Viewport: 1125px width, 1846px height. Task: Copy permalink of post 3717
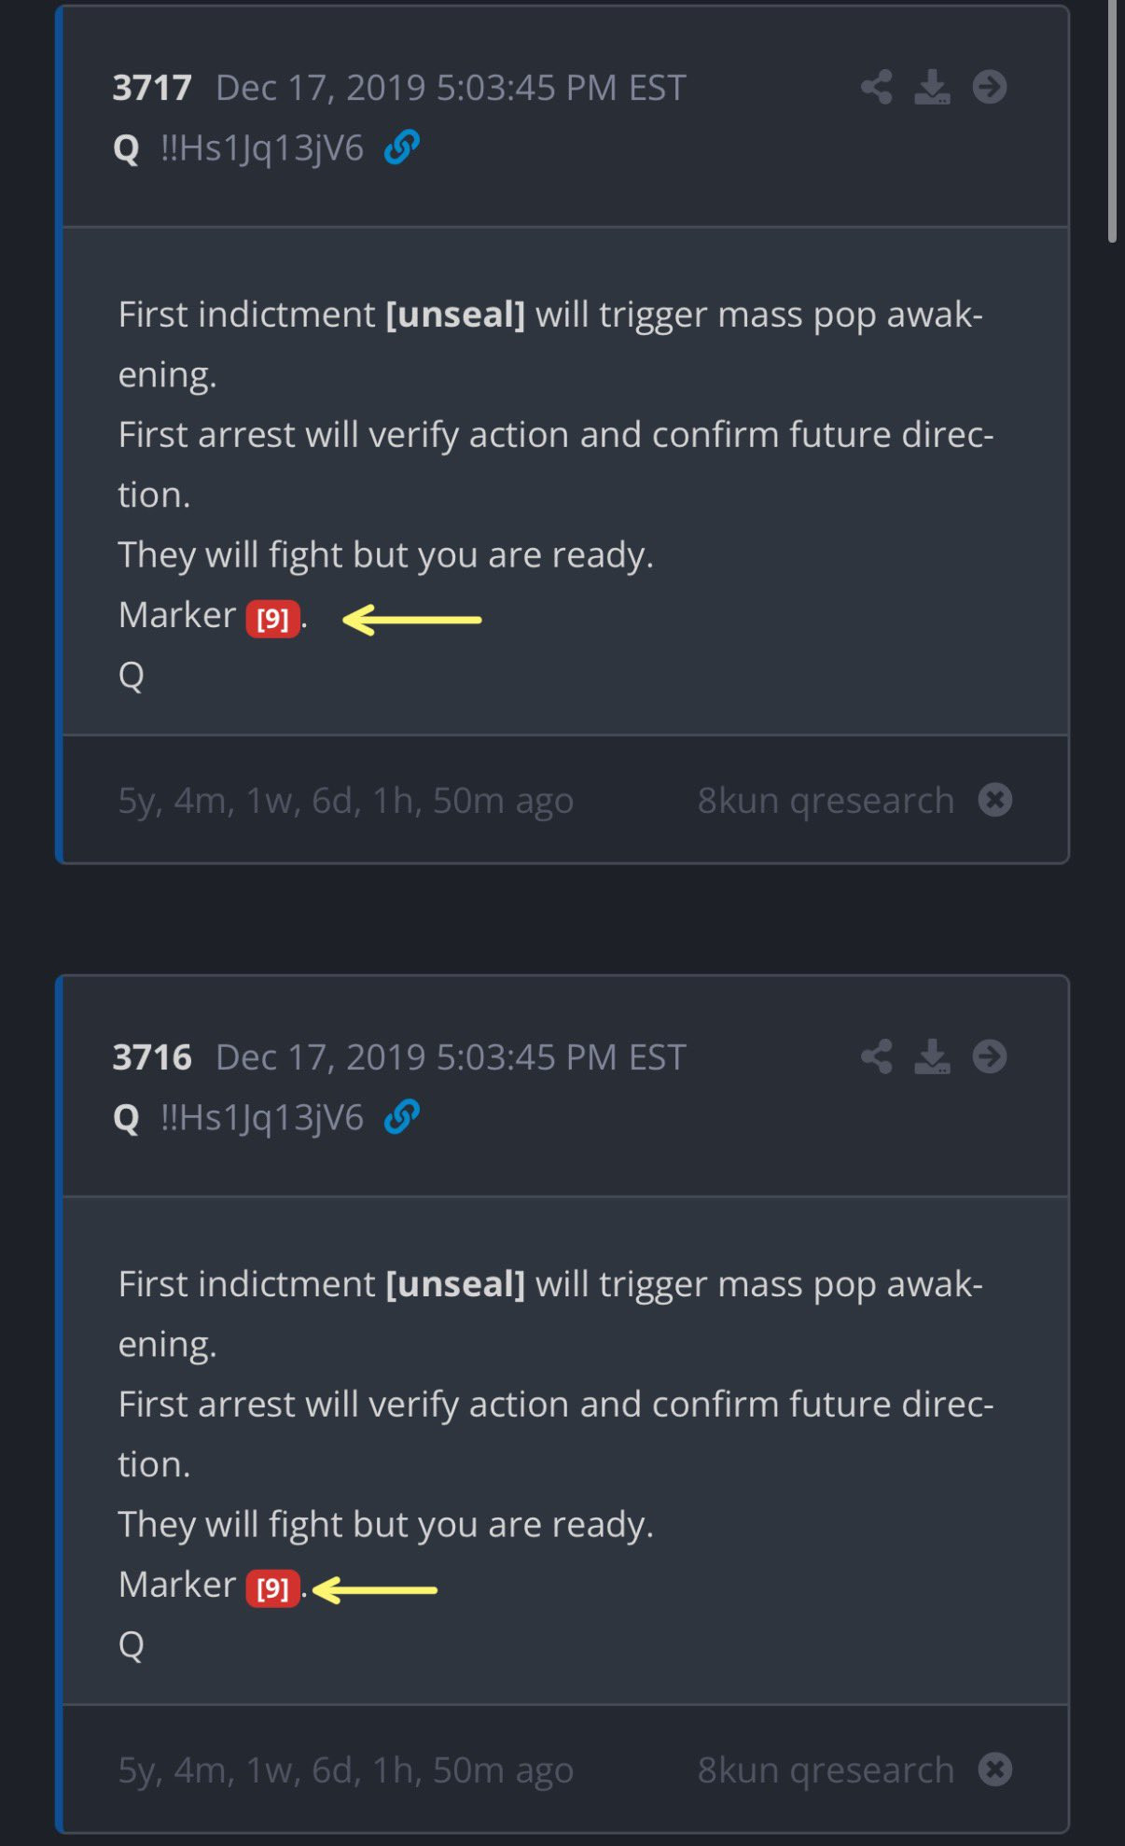402,147
